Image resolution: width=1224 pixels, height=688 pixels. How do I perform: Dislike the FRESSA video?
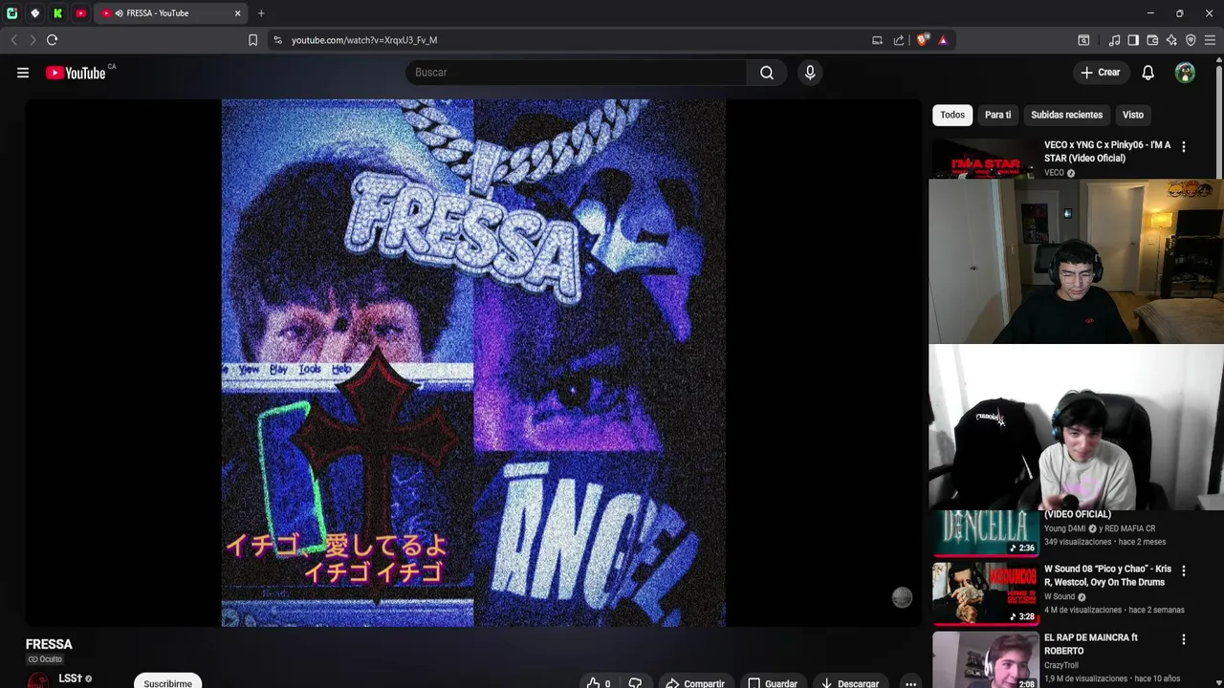click(x=635, y=683)
